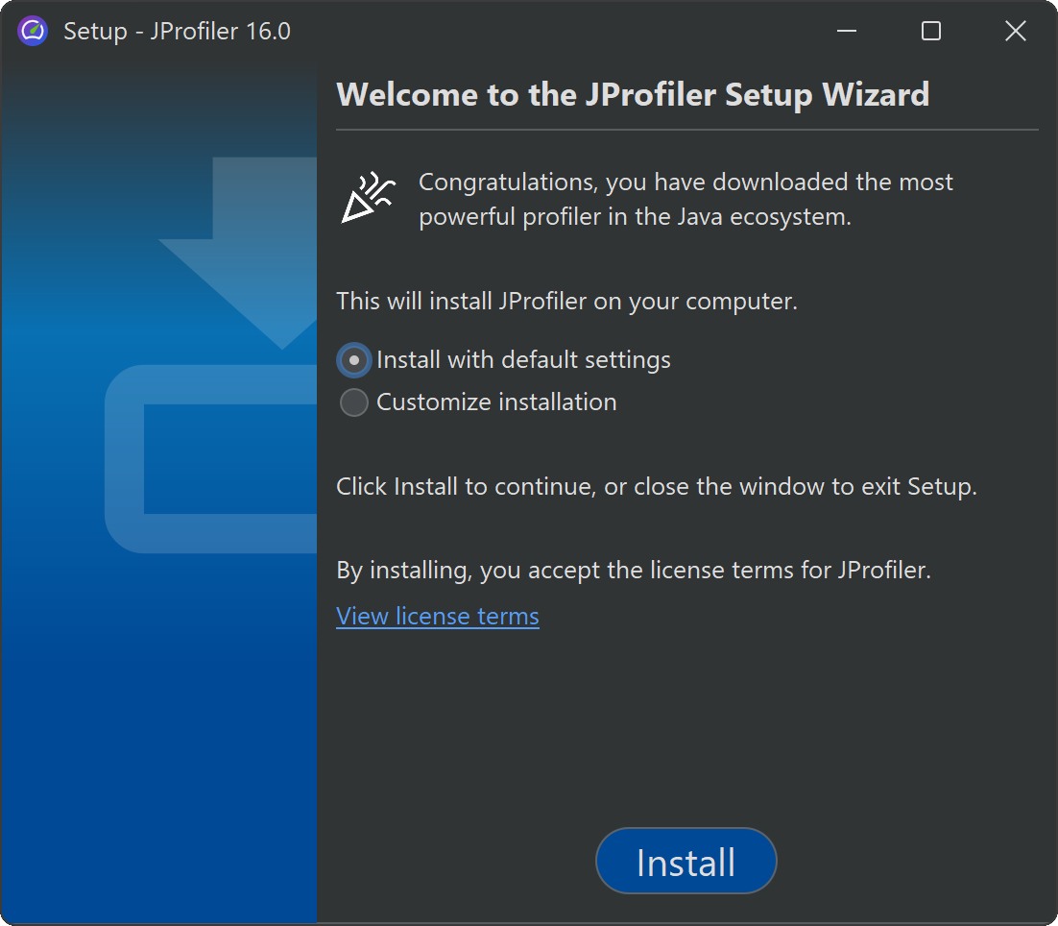Click the "Click Install to continue" instruction text
This screenshot has width=1058, height=926.
pyautogui.click(x=656, y=486)
